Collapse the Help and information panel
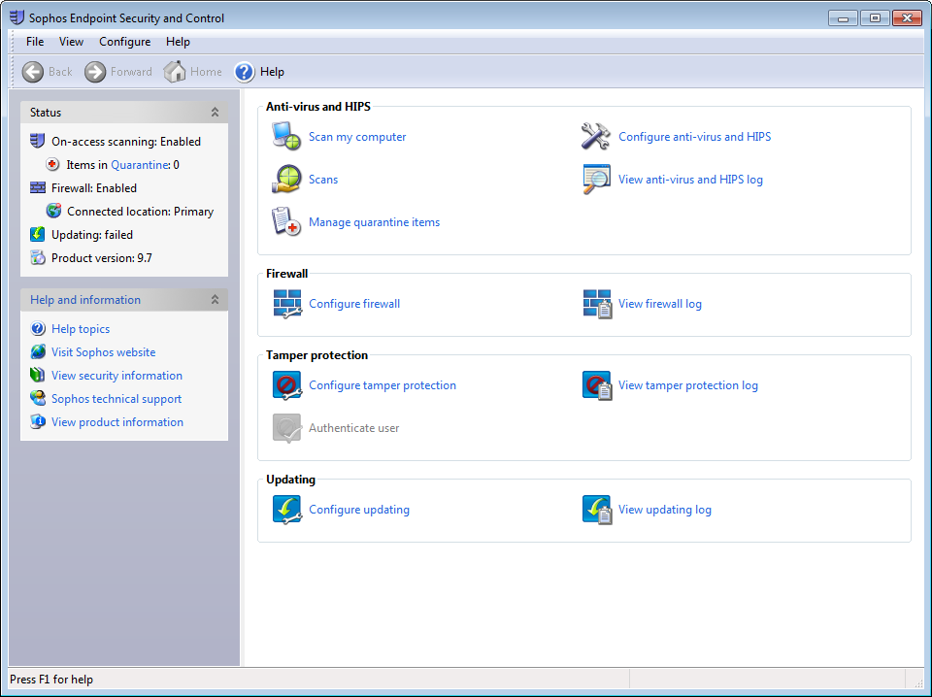This screenshot has width=932, height=697. (x=215, y=300)
